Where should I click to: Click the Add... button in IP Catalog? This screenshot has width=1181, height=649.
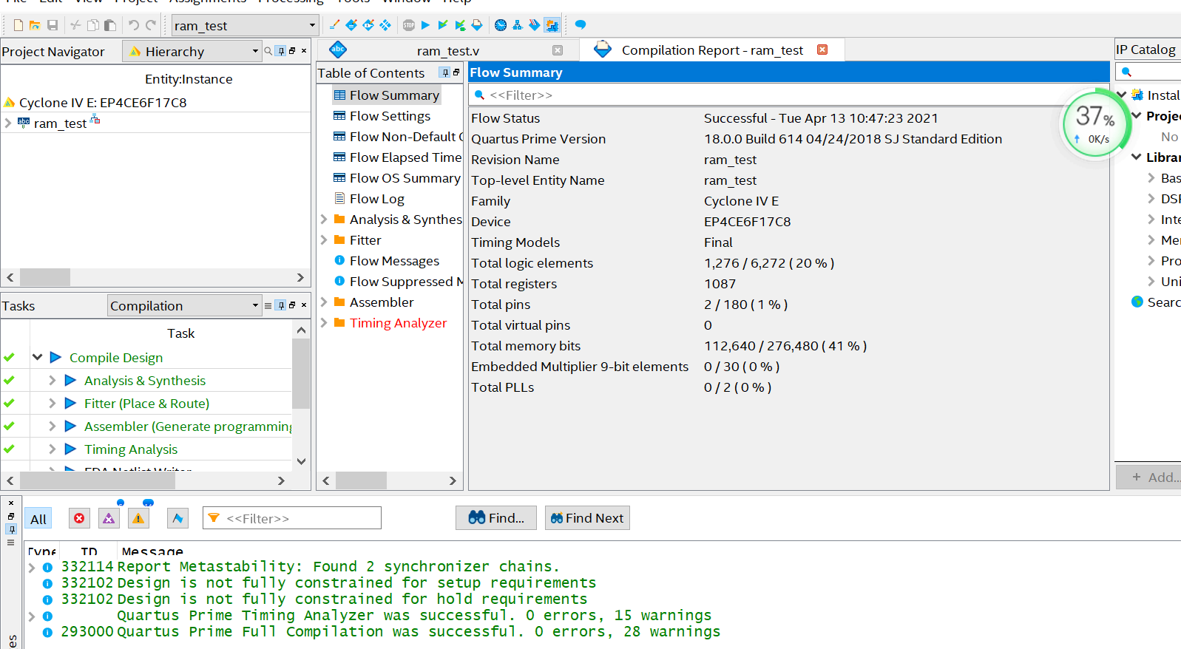tap(1148, 477)
